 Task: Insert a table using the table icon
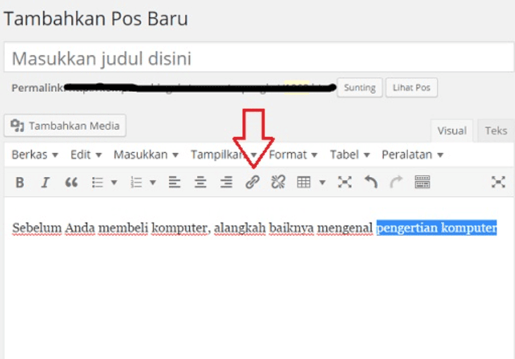pyautogui.click(x=303, y=182)
